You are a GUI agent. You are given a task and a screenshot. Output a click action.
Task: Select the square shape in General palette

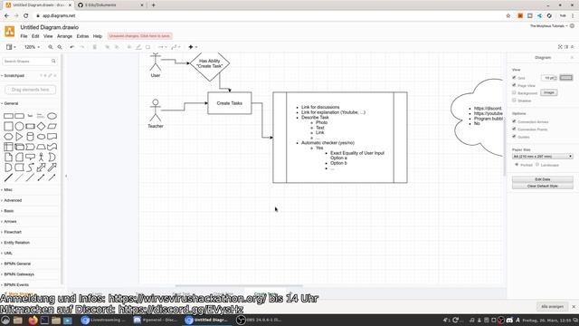(8, 126)
